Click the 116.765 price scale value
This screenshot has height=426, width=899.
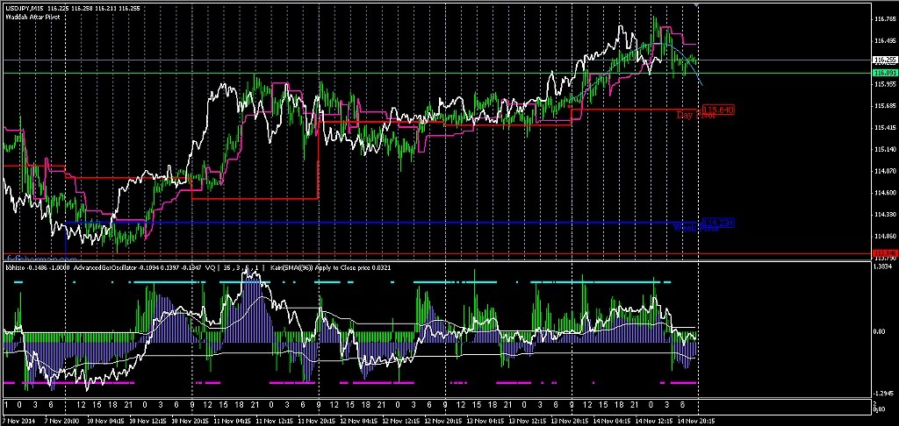click(885, 19)
